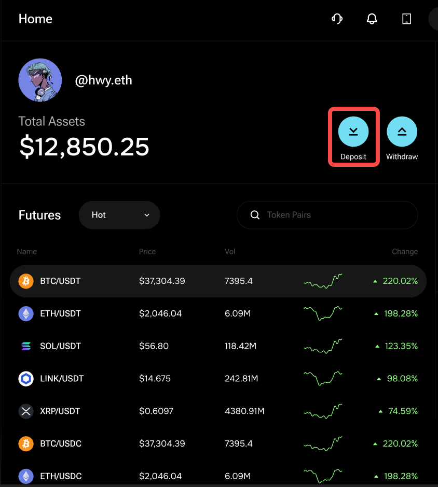
Task: Sort by the Price column header
Action: [147, 251]
